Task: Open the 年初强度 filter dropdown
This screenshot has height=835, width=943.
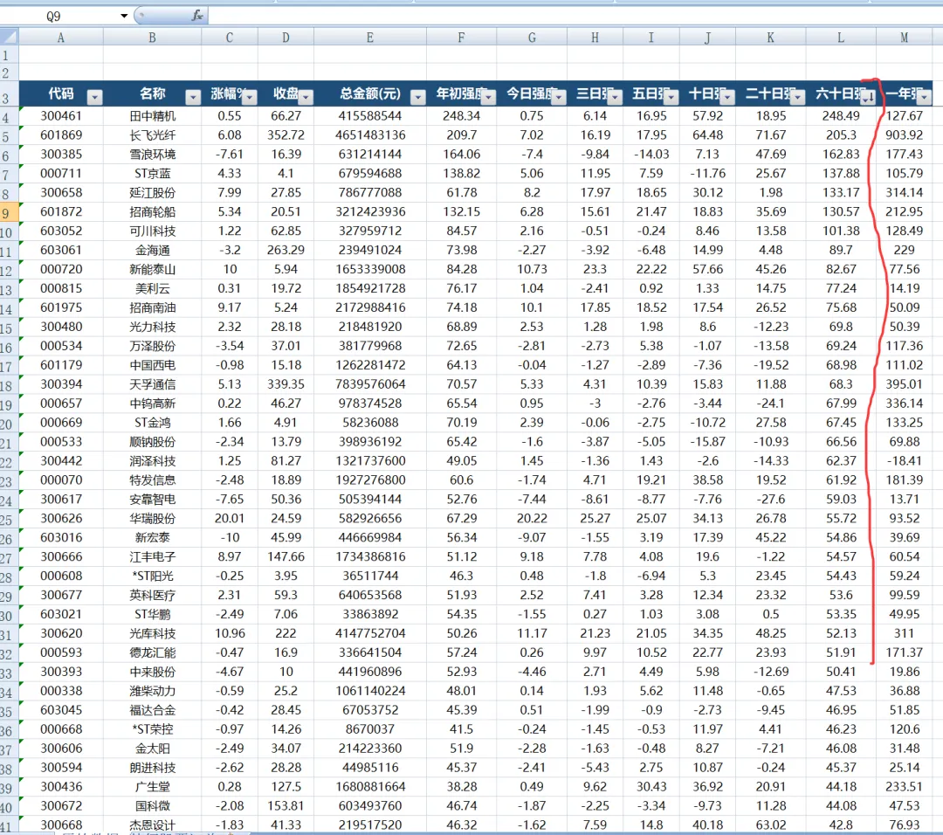Action: tap(488, 97)
